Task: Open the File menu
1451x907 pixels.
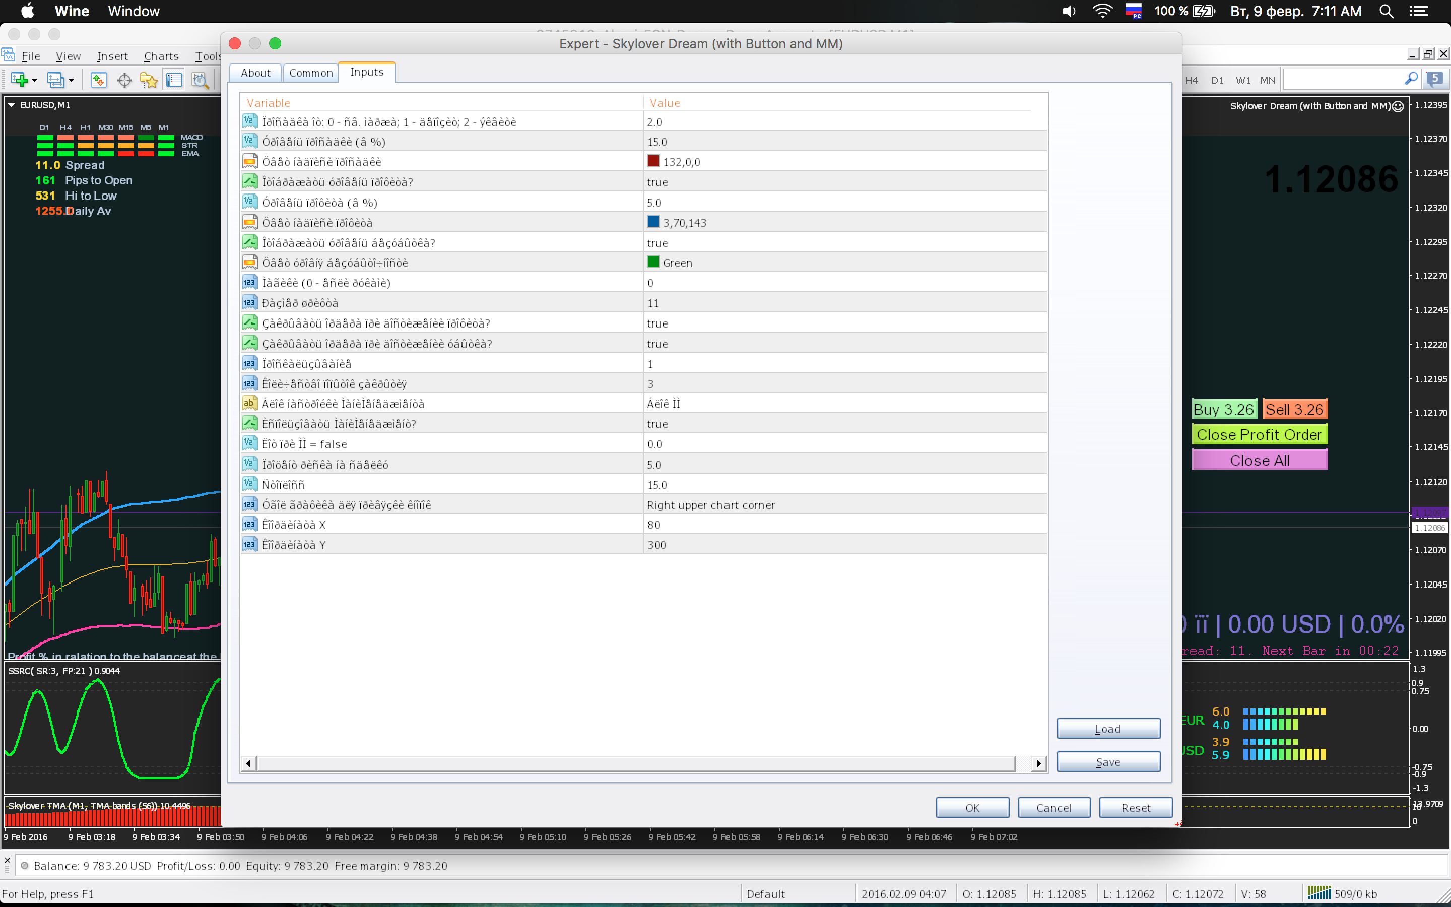Action: [31, 56]
